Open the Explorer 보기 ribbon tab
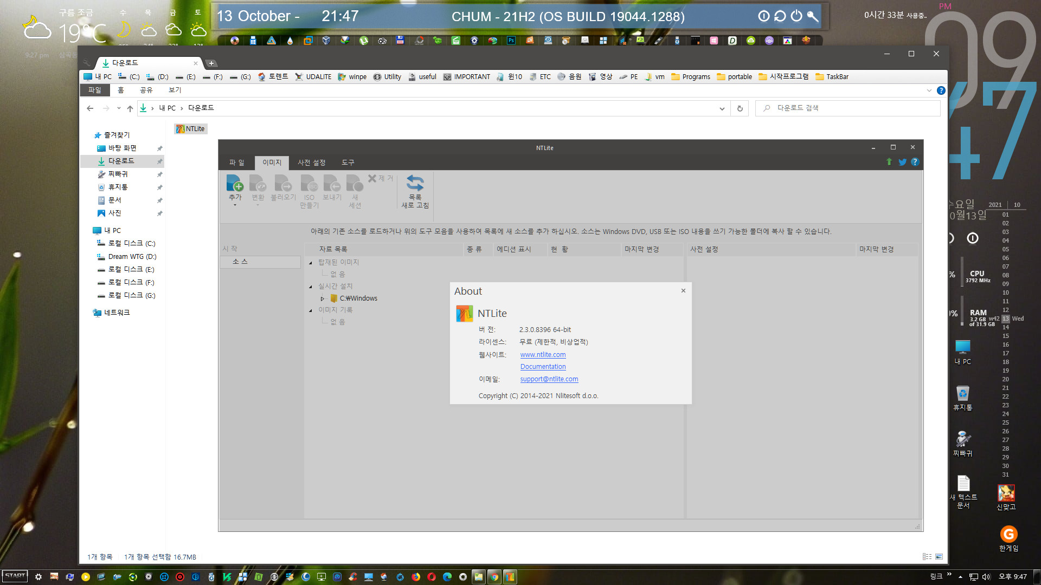This screenshot has height=585, width=1041. click(175, 90)
